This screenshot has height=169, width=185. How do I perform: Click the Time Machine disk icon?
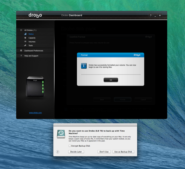(x=61, y=134)
